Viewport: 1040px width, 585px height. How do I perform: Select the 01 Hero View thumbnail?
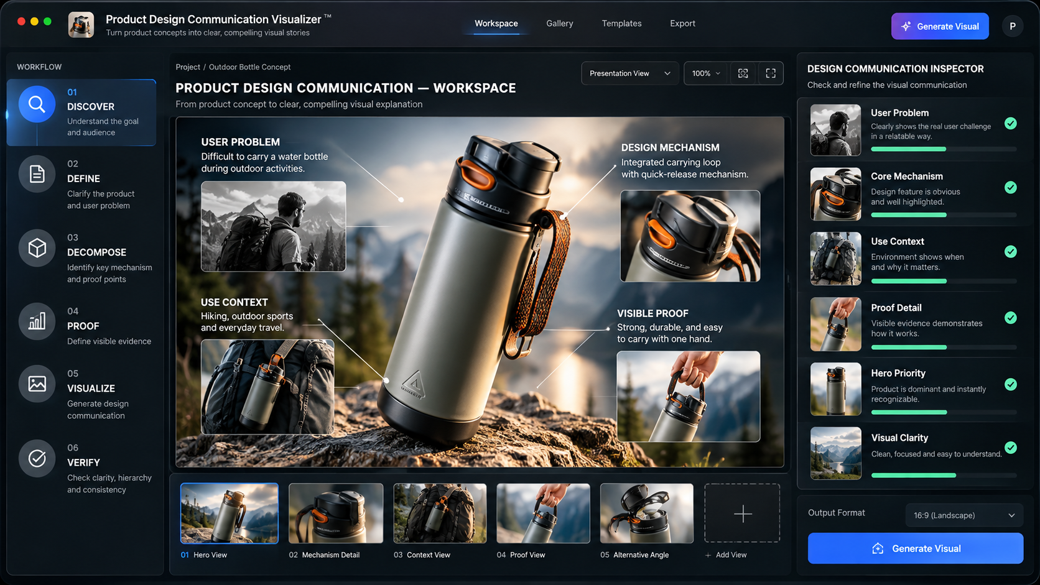[x=230, y=514]
